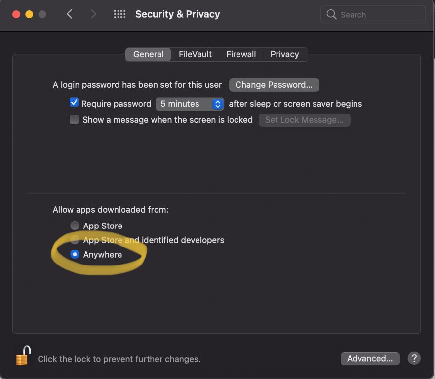Open the Advanced settings button
This screenshot has width=435, height=379.
370,359
